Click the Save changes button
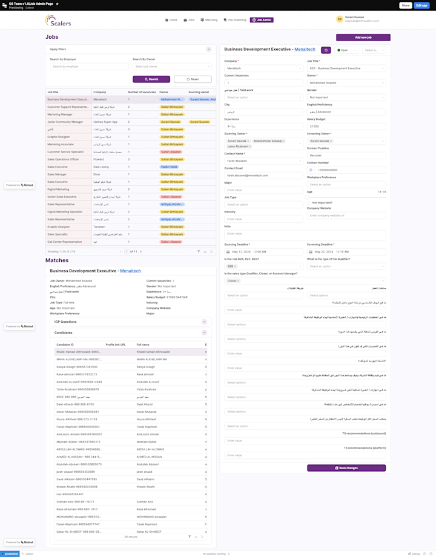Viewport: 436px width, 557px height. (x=346, y=468)
